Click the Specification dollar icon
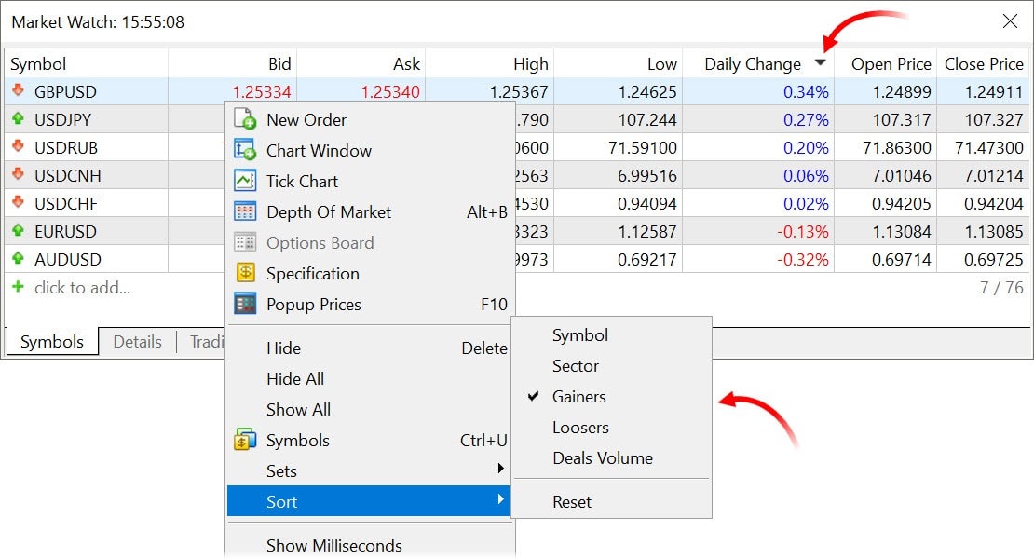This screenshot has height=559, width=1034. pos(245,273)
